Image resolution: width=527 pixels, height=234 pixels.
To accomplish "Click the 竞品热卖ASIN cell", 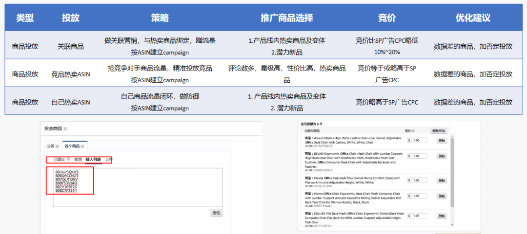I will click(x=71, y=74).
